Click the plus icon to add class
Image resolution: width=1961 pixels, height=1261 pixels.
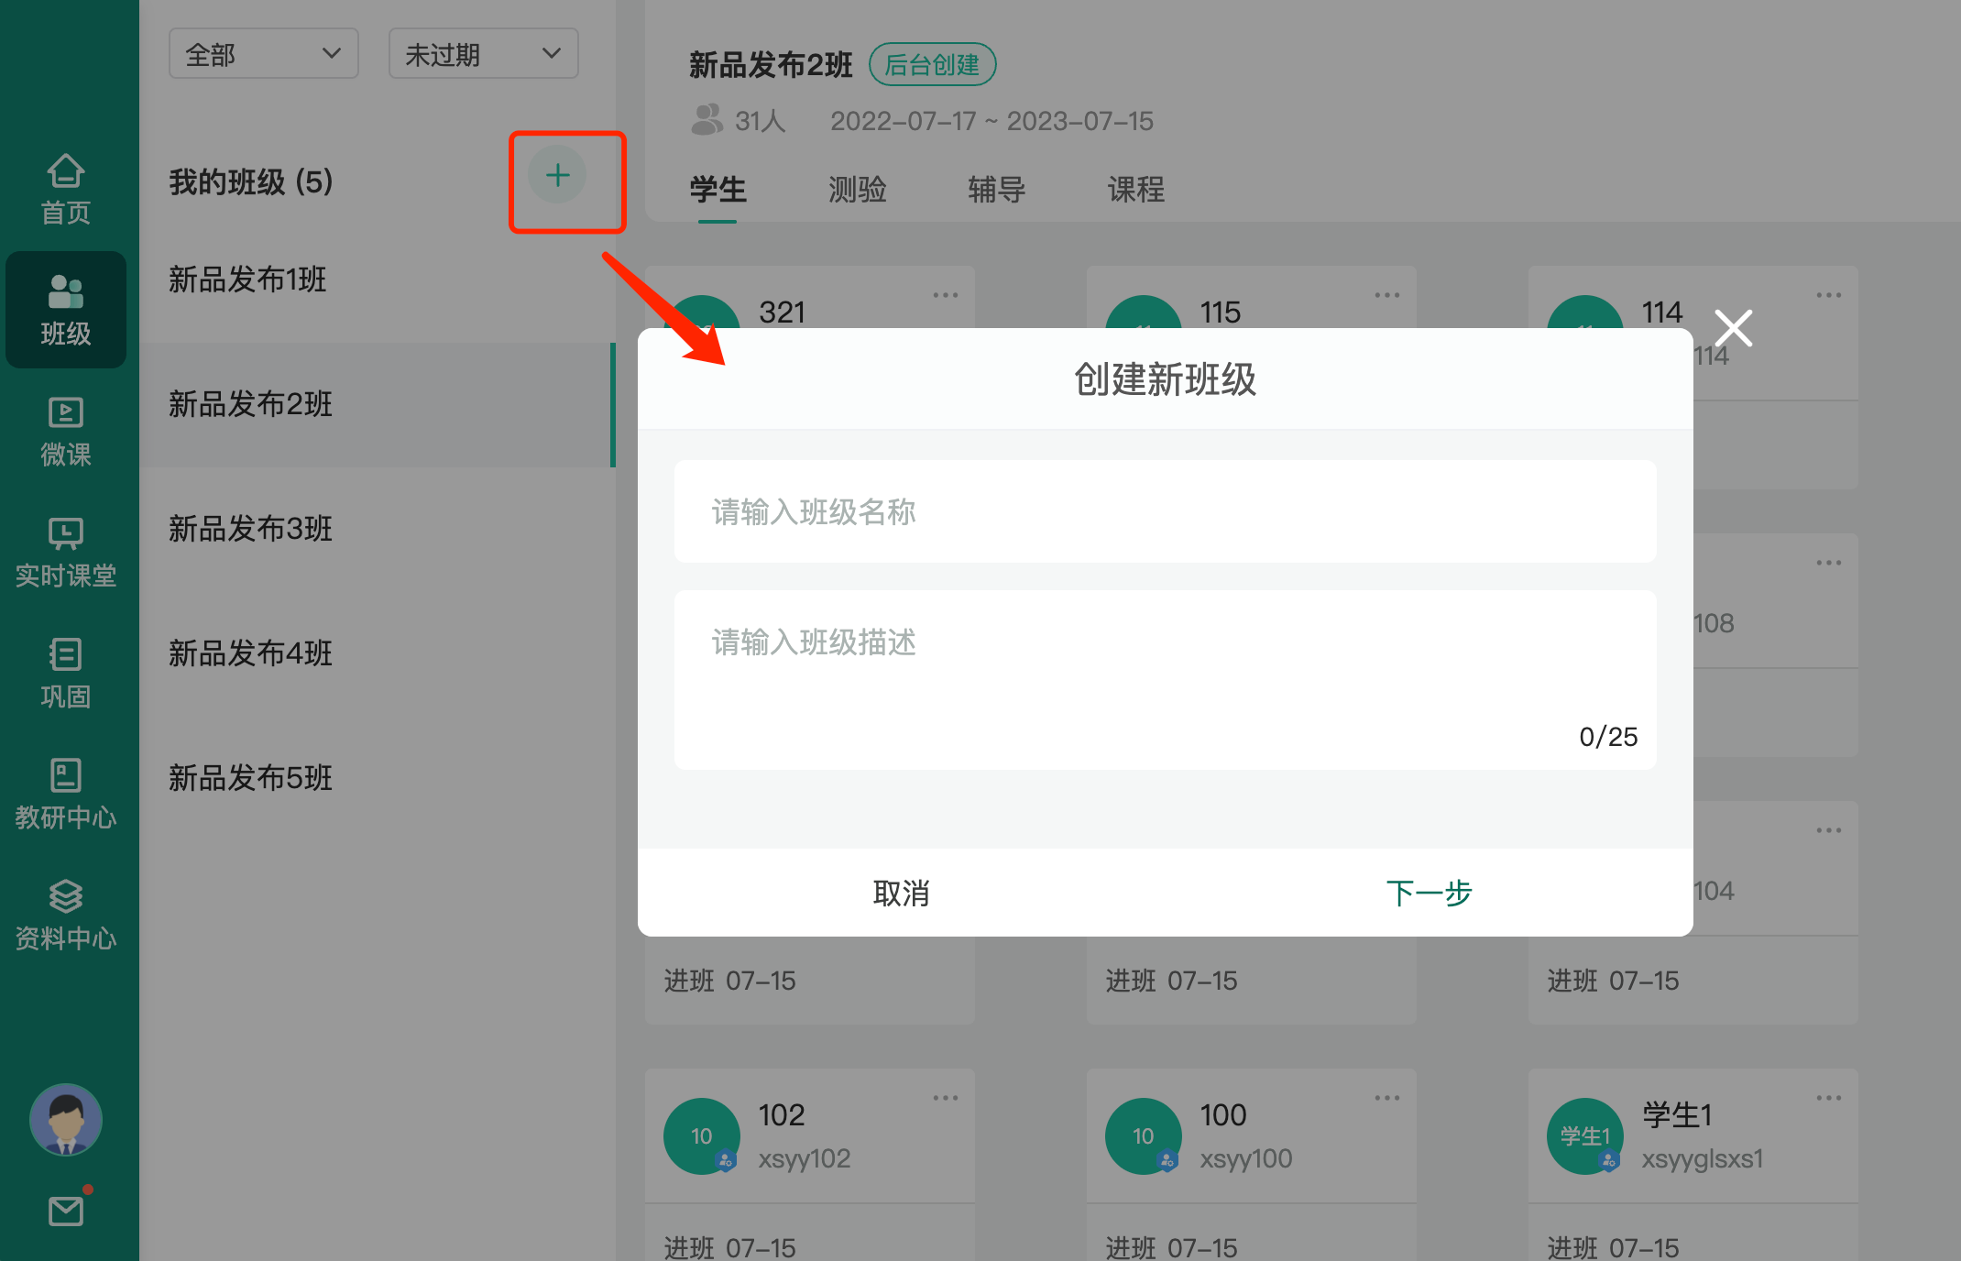point(557,175)
